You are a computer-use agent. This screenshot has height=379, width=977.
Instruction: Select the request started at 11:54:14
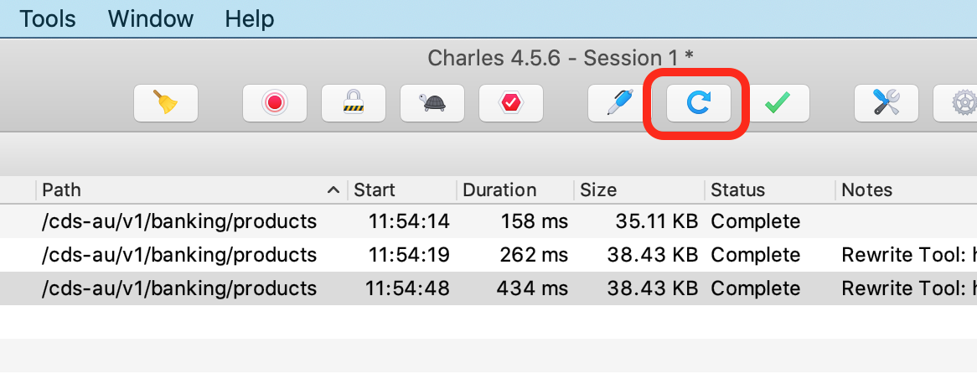point(408,221)
